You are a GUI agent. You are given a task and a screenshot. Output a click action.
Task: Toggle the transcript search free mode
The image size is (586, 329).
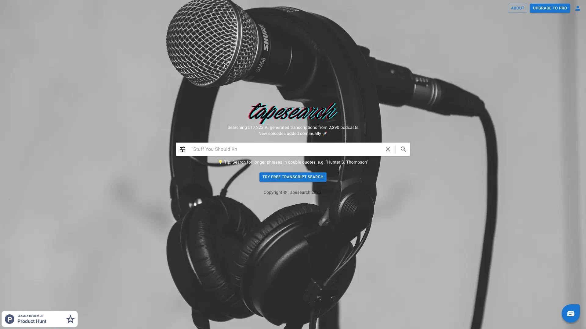(293, 177)
